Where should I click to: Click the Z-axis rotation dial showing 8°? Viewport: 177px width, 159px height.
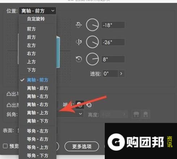point(92,59)
